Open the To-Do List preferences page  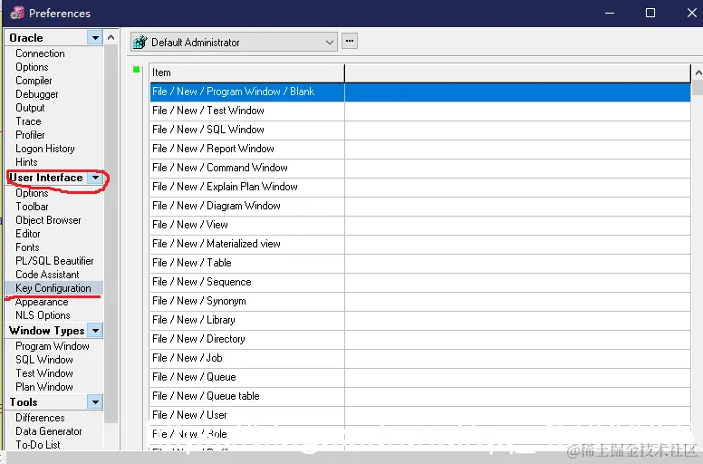(38, 445)
